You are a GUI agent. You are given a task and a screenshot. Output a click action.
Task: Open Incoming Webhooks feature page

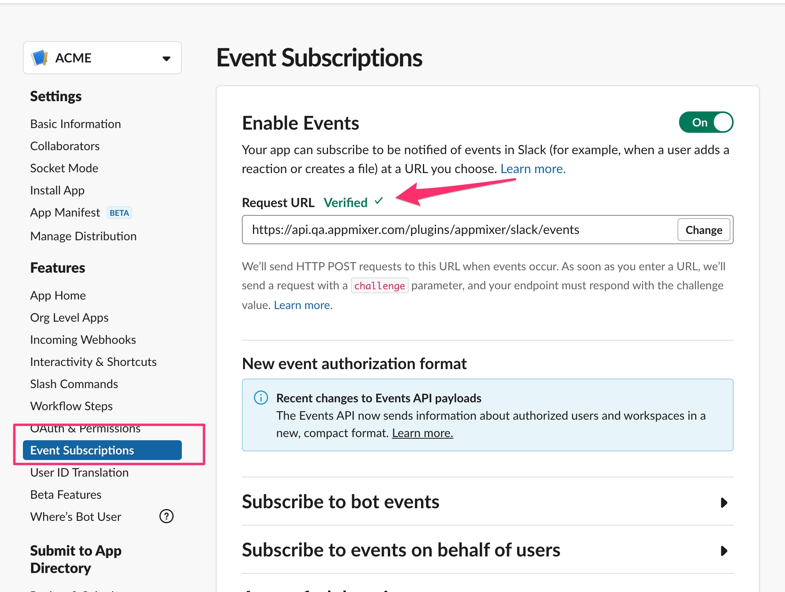[x=83, y=340]
